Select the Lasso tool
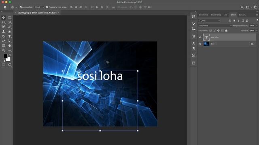The image size is (259, 145). click(x=4, y=22)
